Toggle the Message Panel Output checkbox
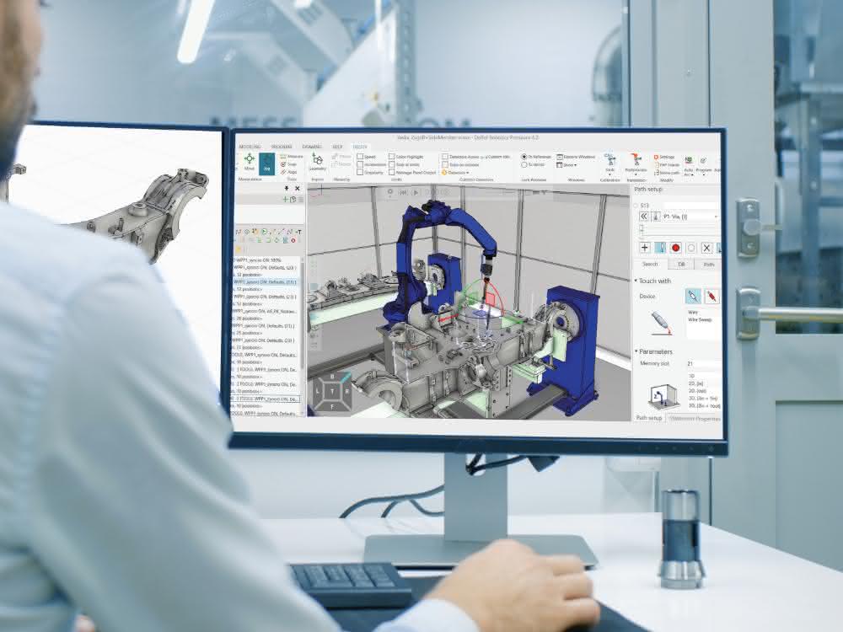The height and width of the screenshot is (632, 843). [x=392, y=172]
